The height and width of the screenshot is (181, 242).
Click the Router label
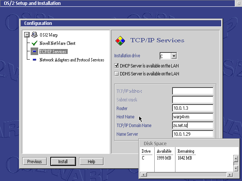[x=122, y=108]
